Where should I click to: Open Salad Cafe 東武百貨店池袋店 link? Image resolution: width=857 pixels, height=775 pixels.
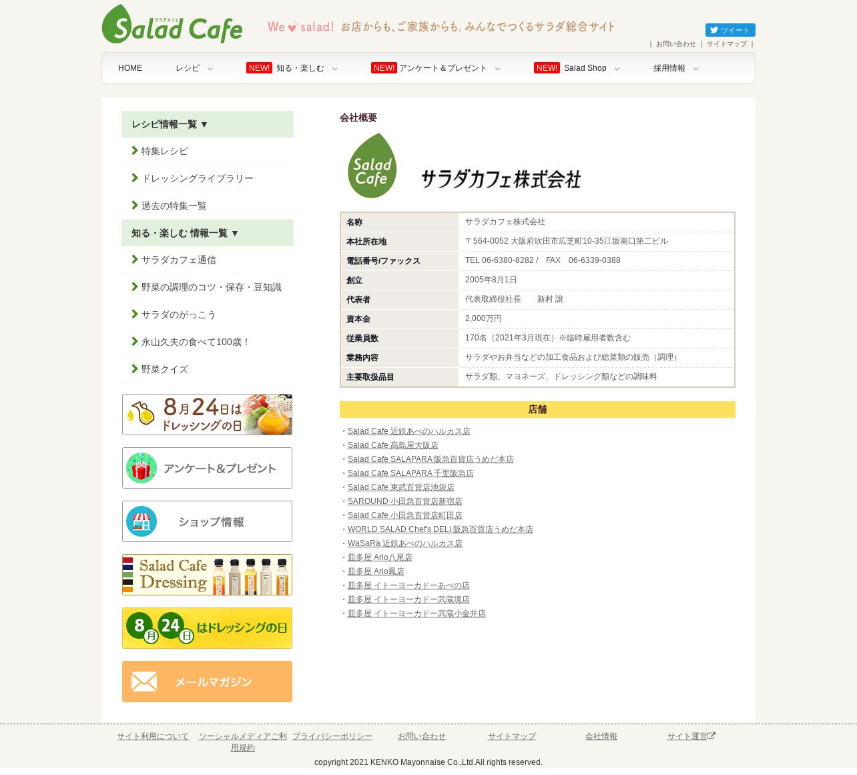pos(400,487)
